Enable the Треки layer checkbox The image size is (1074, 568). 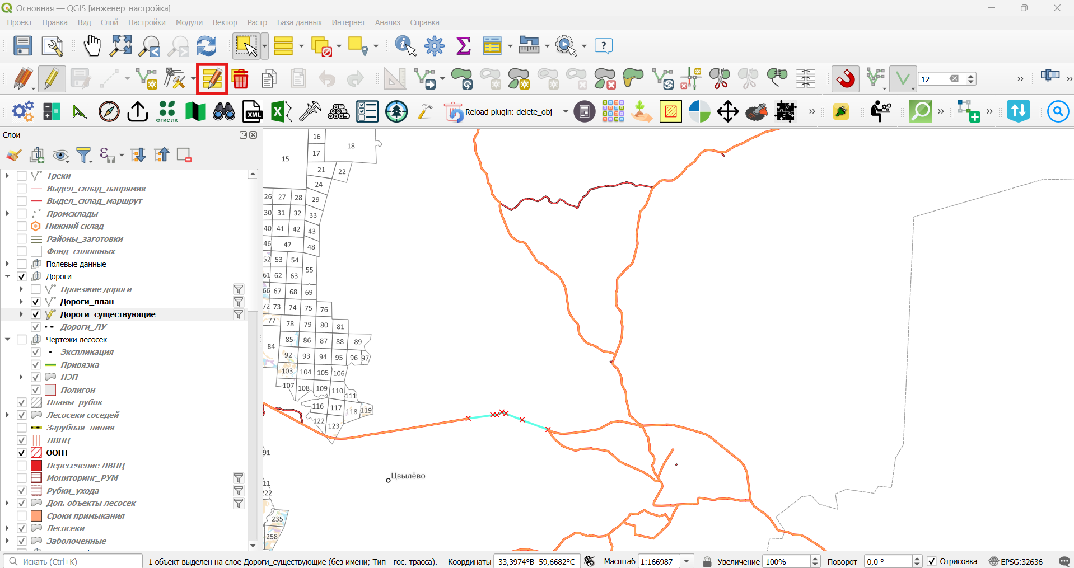(x=22, y=176)
